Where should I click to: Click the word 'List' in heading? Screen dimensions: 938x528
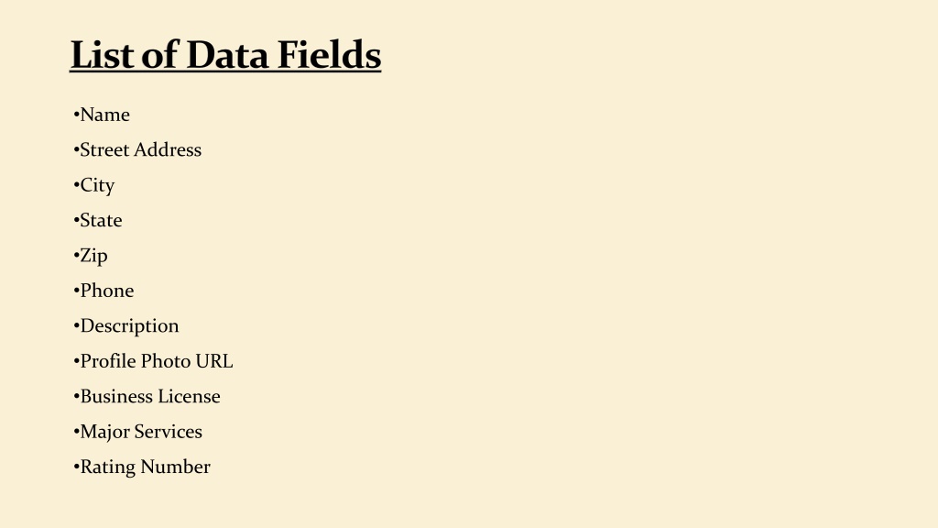tap(102, 55)
